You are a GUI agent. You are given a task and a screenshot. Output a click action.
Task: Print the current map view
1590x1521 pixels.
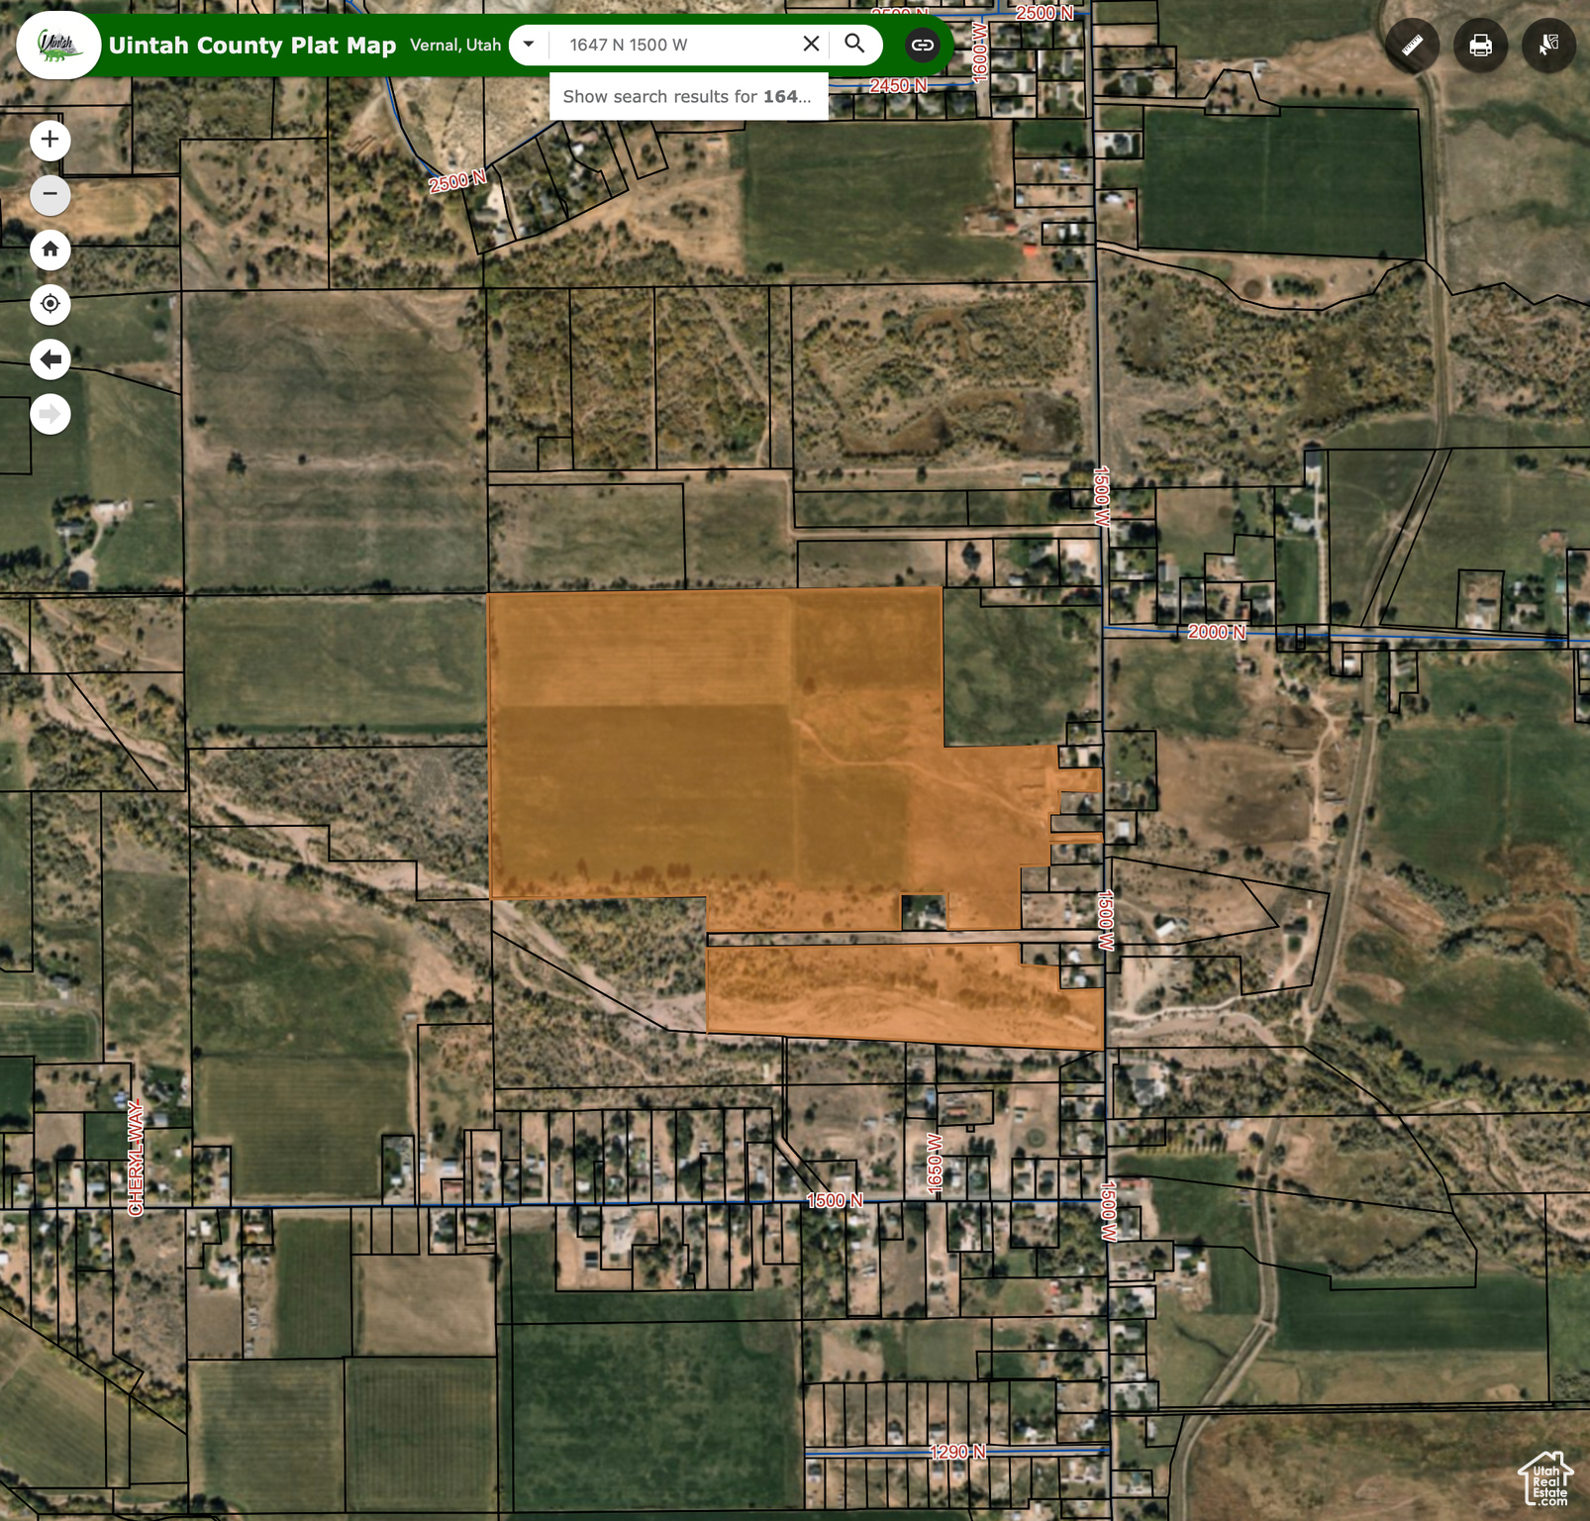(x=1480, y=46)
